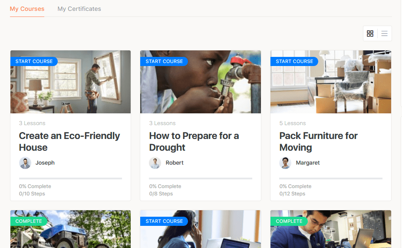Click 3 Lessons label on Eco-Friendly House
The height and width of the screenshot is (248, 402).
[x=32, y=123]
